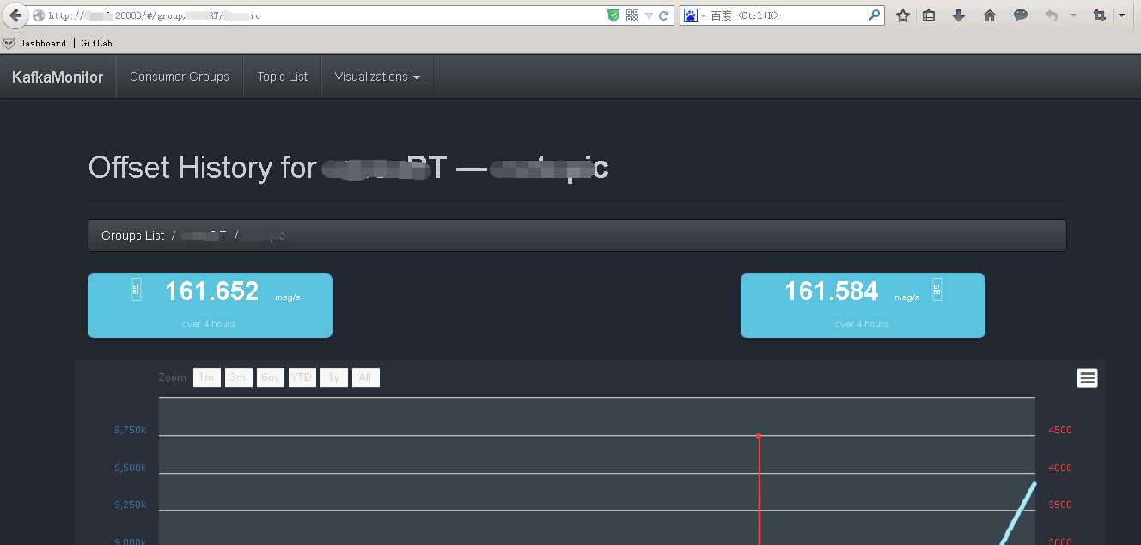Image resolution: width=1141 pixels, height=545 pixels.
Task: Go to the browser home page icon
Action: coord(990,15)
